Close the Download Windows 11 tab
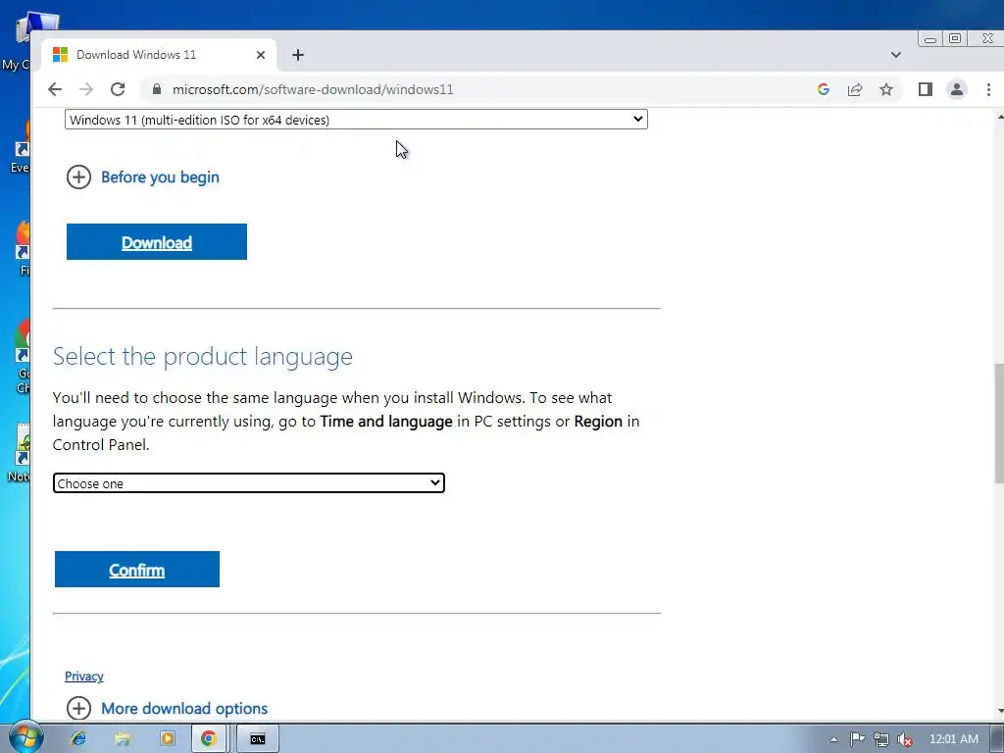 [x=261, y=55]
